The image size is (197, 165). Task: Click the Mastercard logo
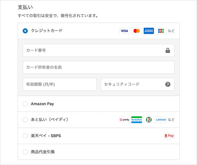tap(136, 31)
